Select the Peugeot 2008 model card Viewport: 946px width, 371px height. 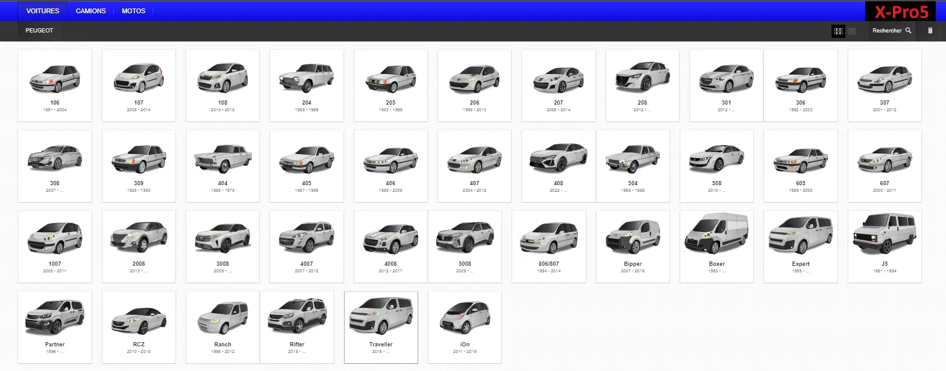[139, 247]
